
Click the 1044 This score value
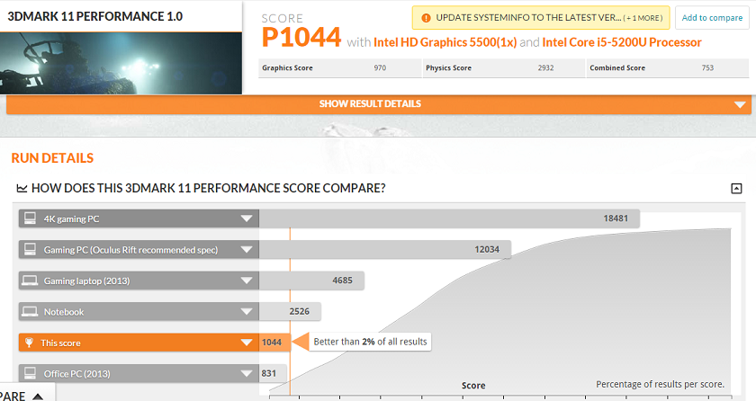click(x=272, y=343)
